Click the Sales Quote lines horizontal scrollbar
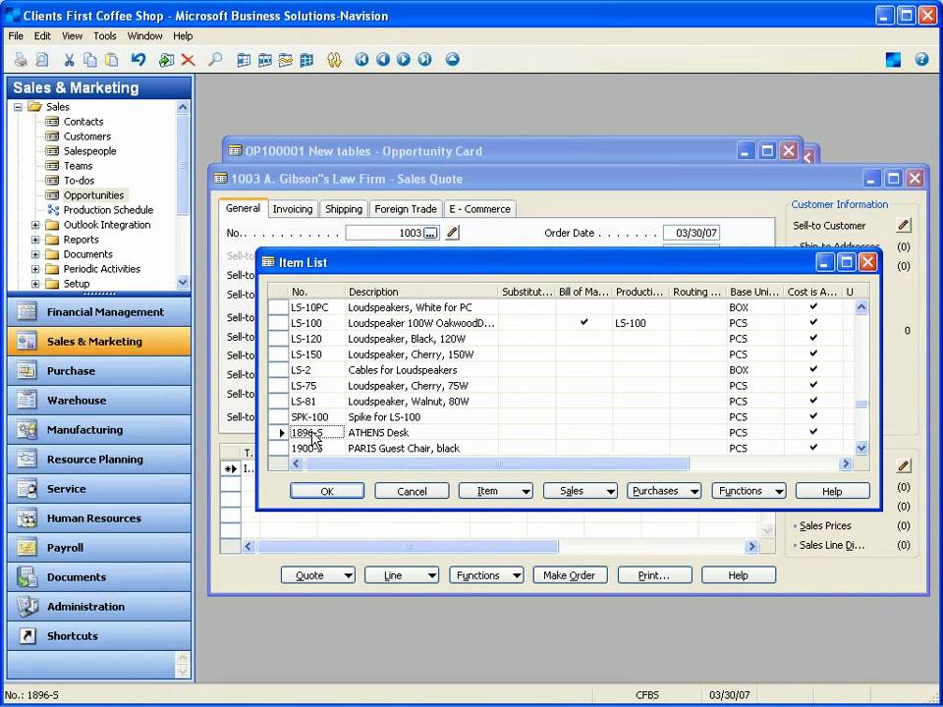 point(408,547)
